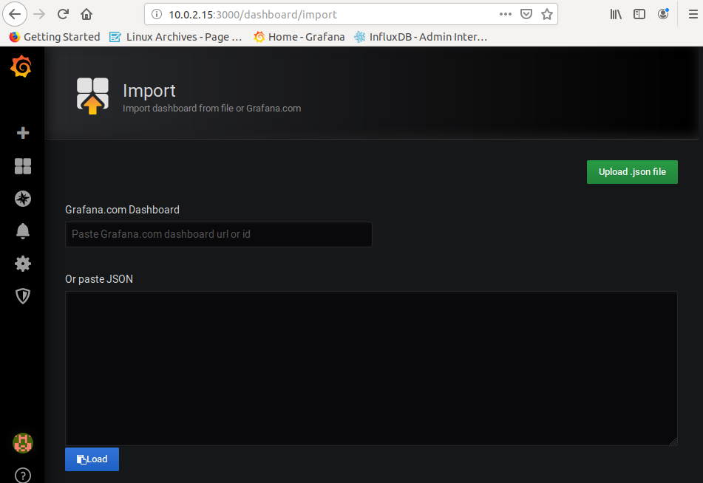The width and height of the screenshot is (703, 483).
Task: Click the JSON textarea resize handle corner
Action: (x=673, y=442)
